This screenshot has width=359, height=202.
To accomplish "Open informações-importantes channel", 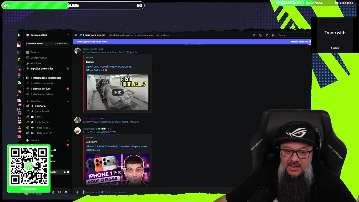I will tap(47, 78).
